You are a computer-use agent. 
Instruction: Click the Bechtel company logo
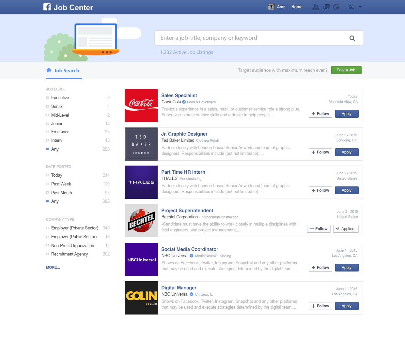(141, 221)
